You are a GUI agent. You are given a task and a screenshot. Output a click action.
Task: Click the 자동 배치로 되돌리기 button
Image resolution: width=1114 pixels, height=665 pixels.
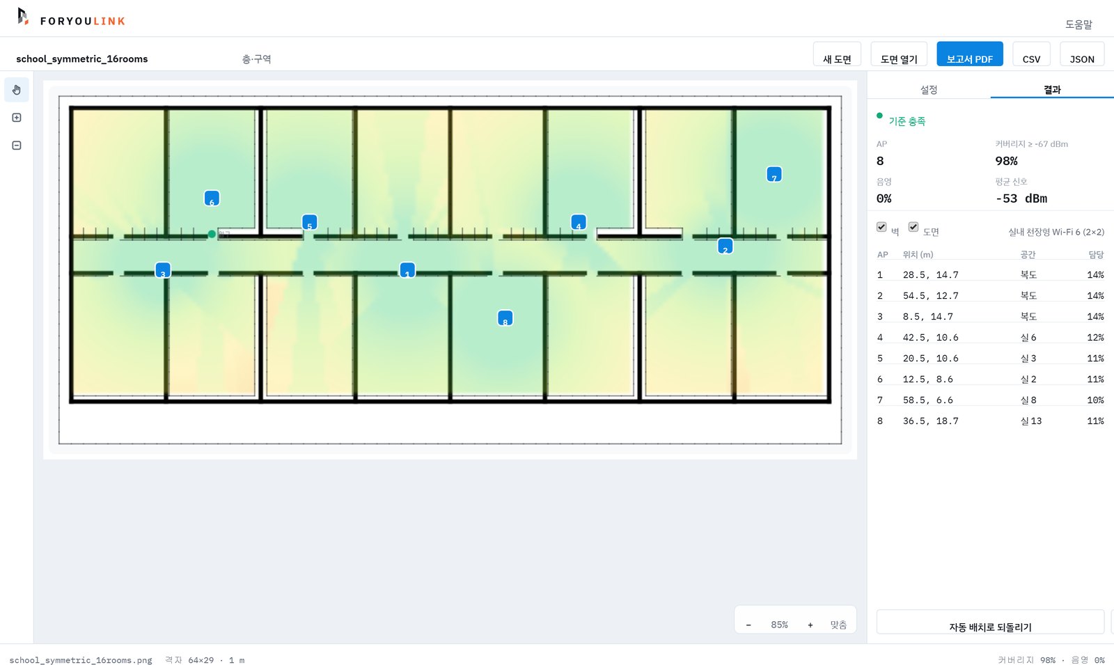click(990, 623)
